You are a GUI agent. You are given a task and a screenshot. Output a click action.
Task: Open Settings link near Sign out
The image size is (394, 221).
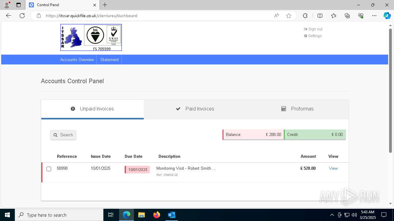coord(313,36)
